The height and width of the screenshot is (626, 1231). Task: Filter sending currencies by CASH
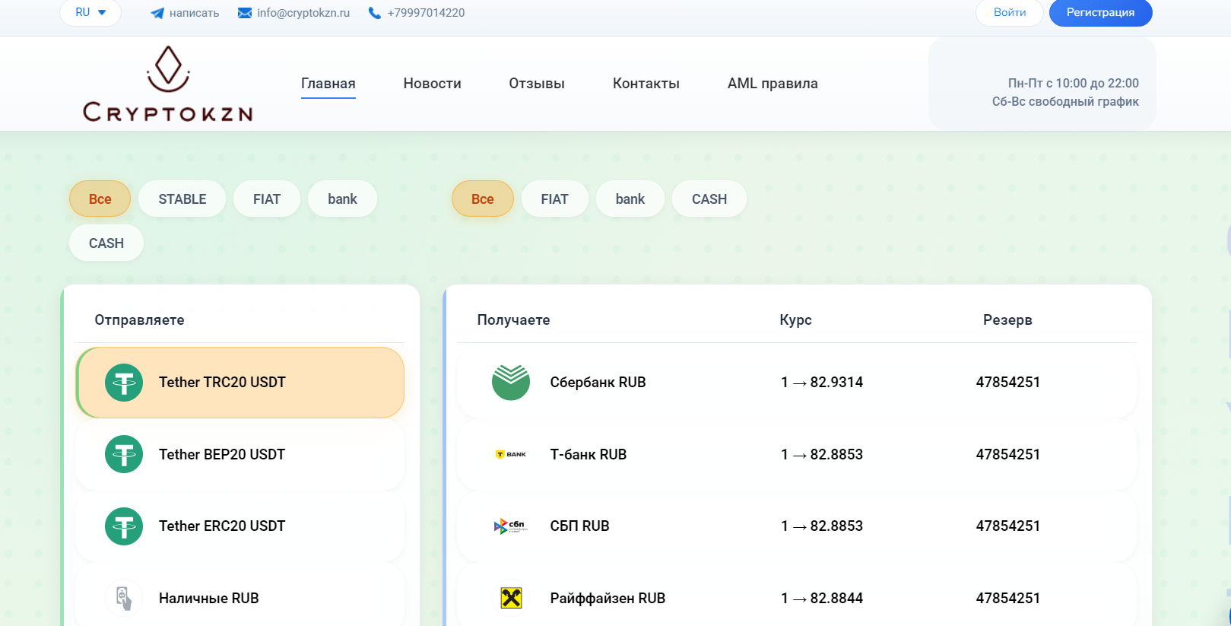[x=106, y=243]
